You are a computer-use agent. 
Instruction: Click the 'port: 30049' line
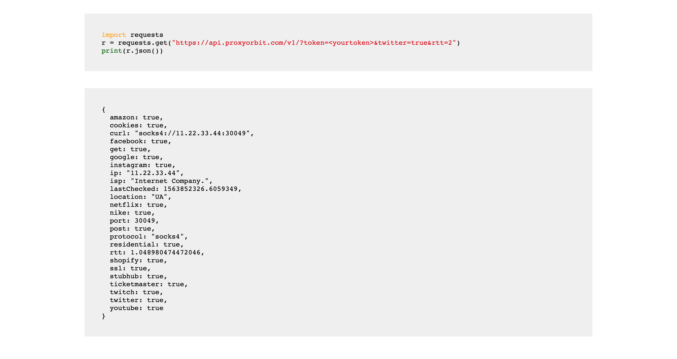click(134, 221)
